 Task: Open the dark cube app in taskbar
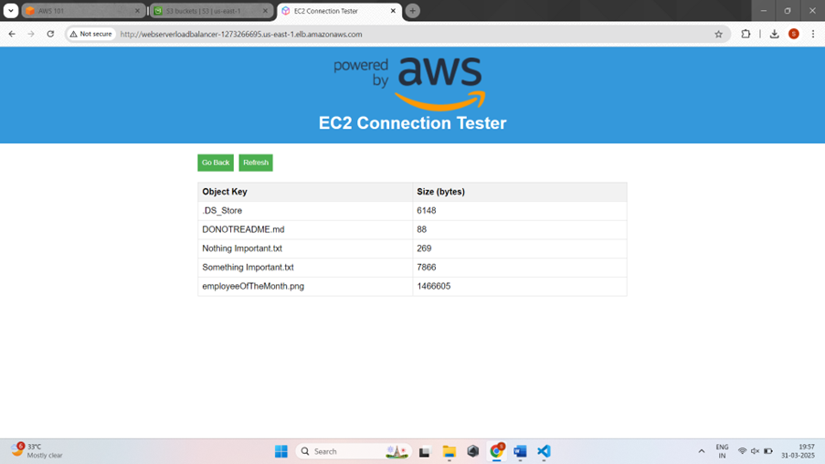pos(472,451)
